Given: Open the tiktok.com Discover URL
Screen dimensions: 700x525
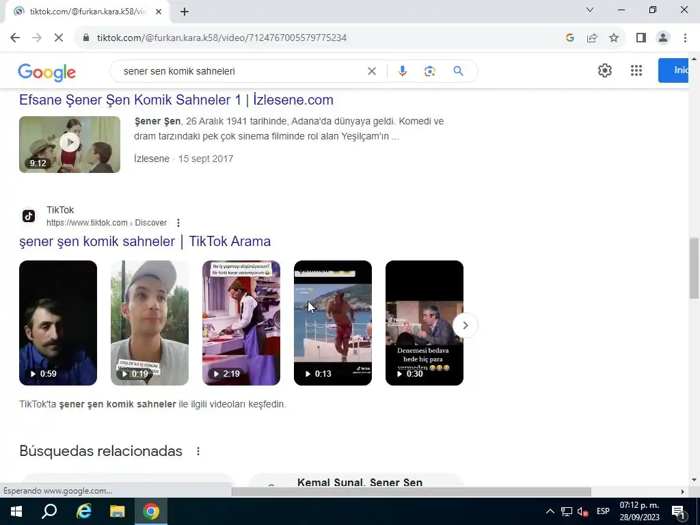Looking at the screenshot, I should (107, 223).
